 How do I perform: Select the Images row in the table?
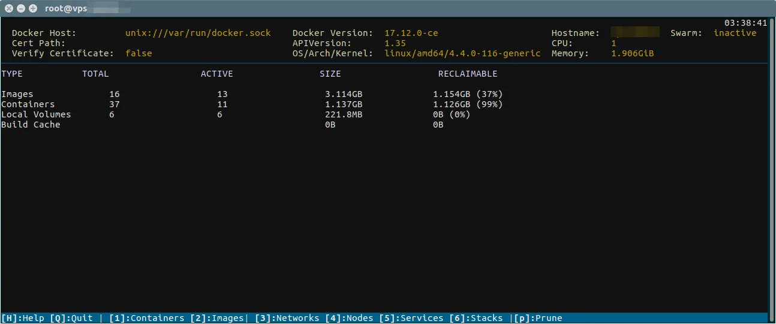point(17,94)
